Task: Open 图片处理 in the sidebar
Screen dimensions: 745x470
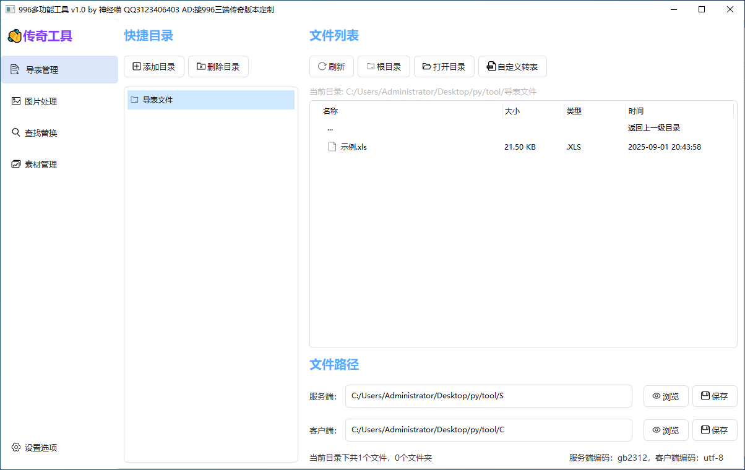Action: tap(59, 101)
